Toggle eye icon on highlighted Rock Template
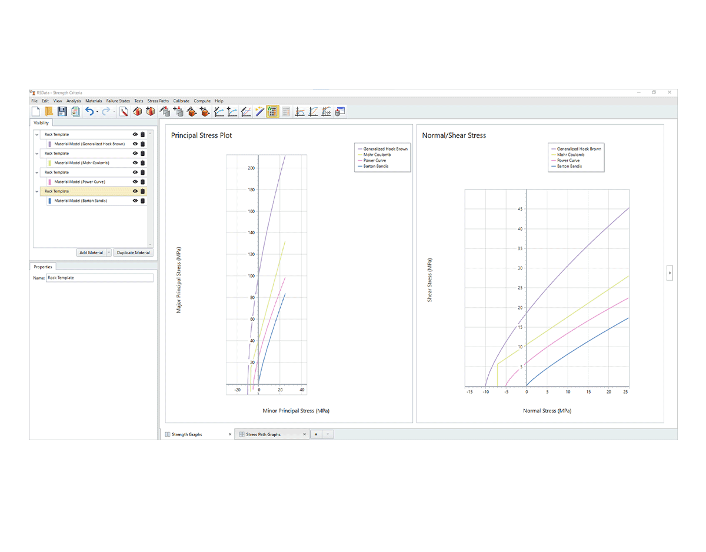This screenshot has height=552, width=706. (x=135, y=191)
